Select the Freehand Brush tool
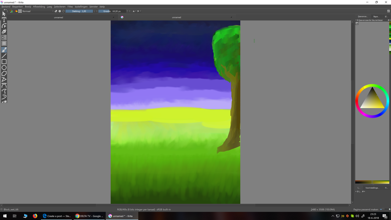This screenshot has width=391, height=220. [4, 50]
